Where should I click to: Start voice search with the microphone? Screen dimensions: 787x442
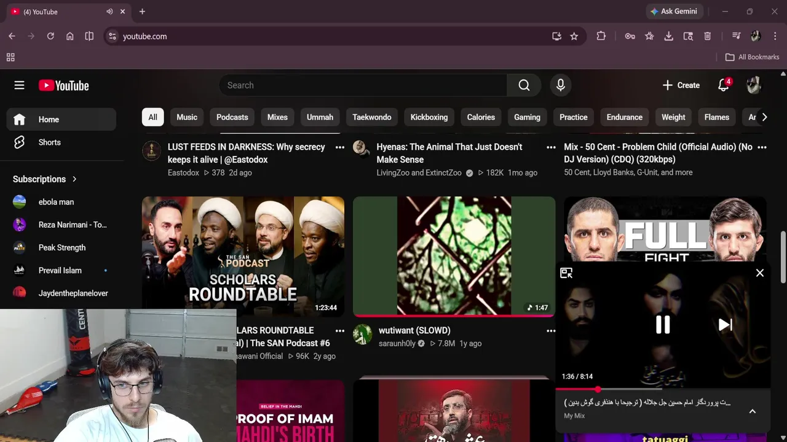(560, 85)
